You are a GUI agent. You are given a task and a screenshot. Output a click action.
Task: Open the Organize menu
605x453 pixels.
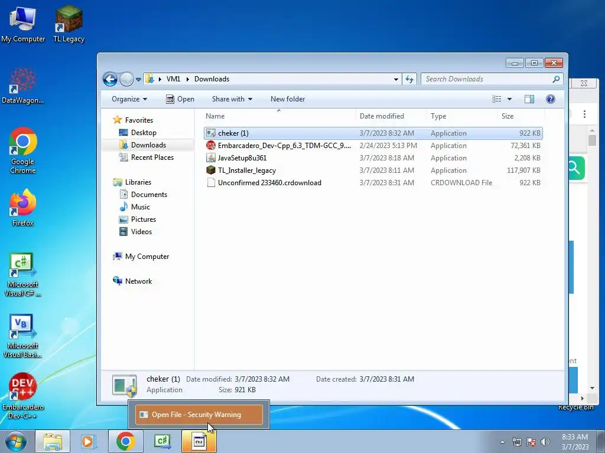pos(129,99)
